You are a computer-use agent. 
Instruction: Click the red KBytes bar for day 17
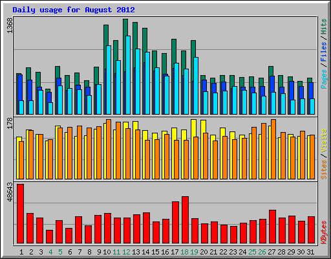175,222
